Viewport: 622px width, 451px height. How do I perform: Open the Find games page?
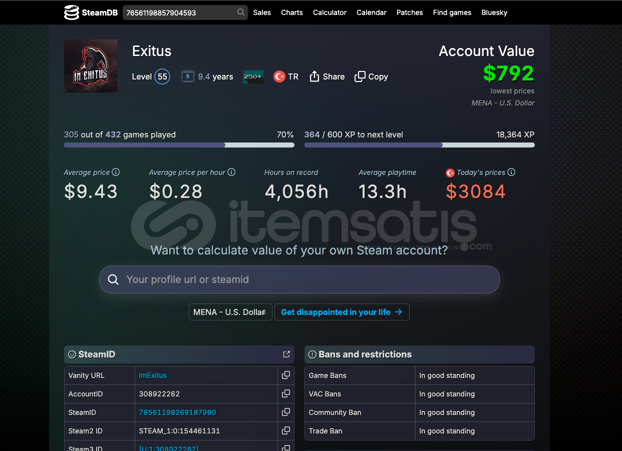pyautogui.click(x=452, y=12)
